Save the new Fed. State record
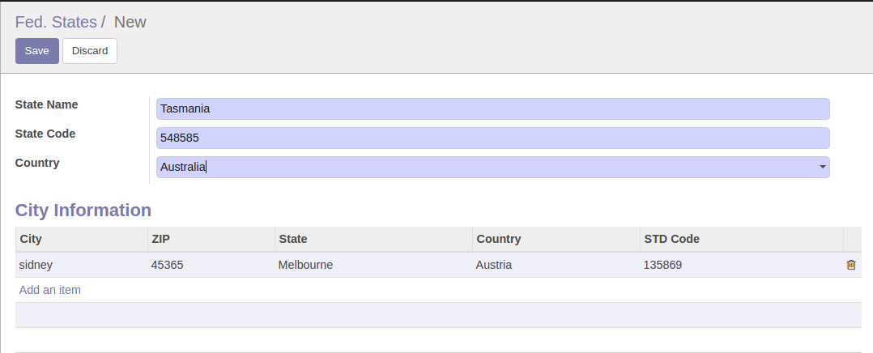The width and height of the screenshot is (873, 353). tap(36, 51)
